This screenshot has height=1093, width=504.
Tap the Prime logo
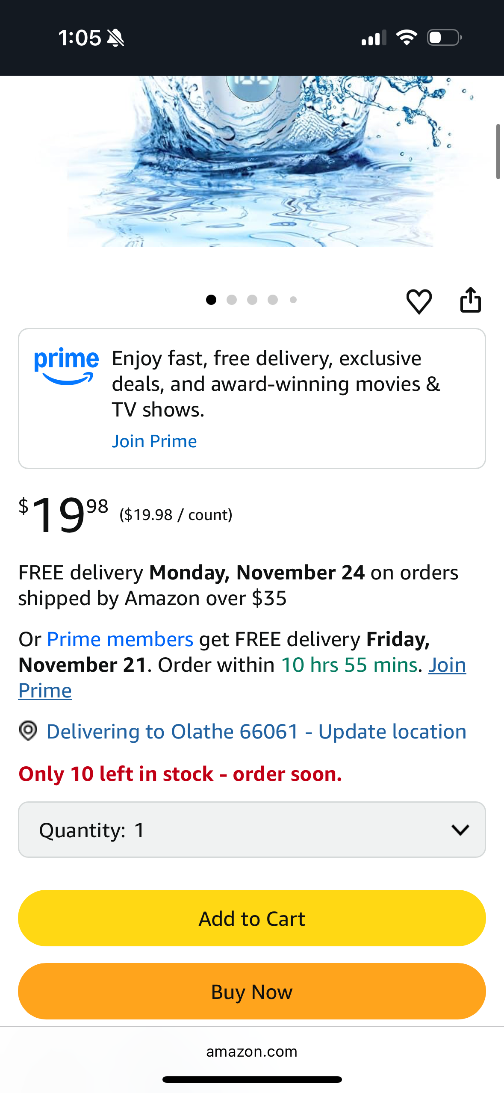coord(66,366)
